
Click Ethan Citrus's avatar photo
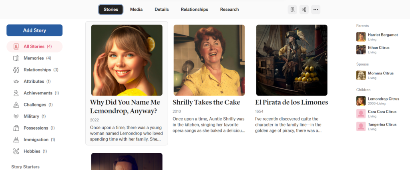[x=361, y=50]
